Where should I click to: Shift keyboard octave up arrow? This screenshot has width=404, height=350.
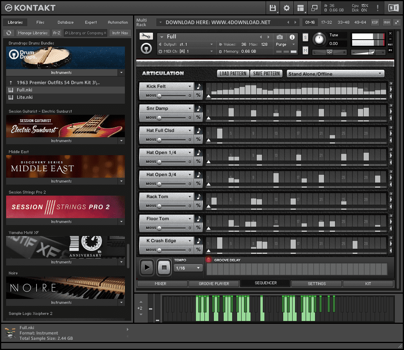click(x=141, y=302)
